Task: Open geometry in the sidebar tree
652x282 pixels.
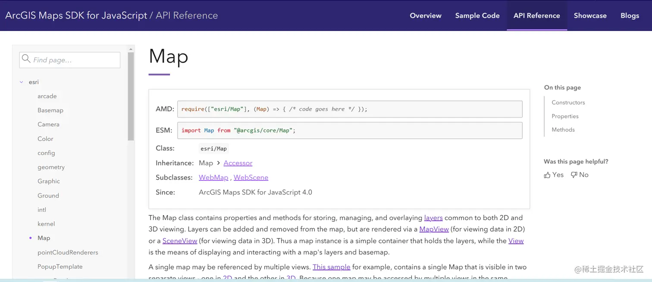Action: 51,167
